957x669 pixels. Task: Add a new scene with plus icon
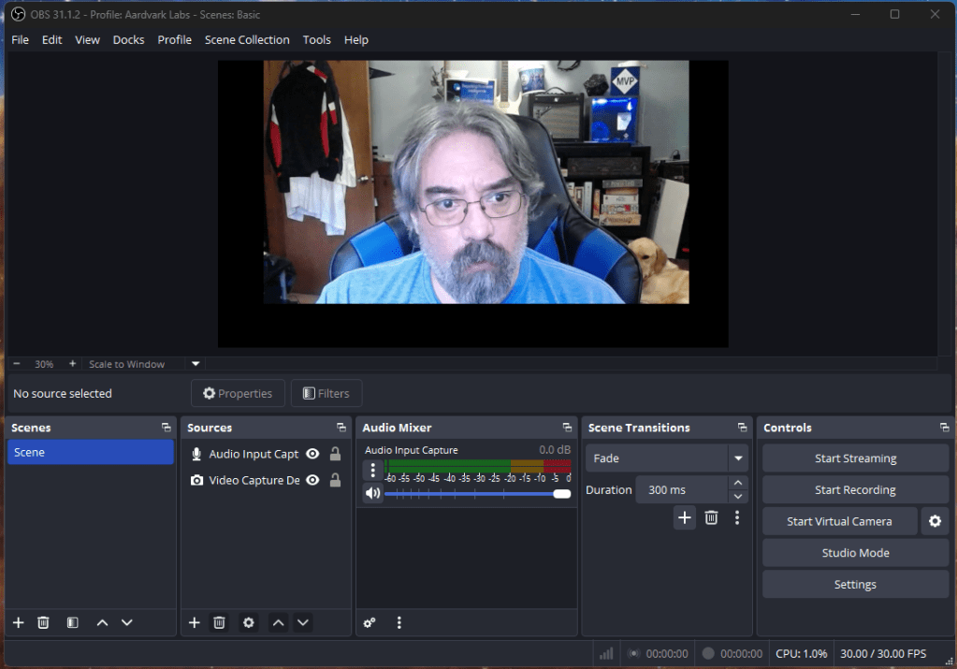18,622
